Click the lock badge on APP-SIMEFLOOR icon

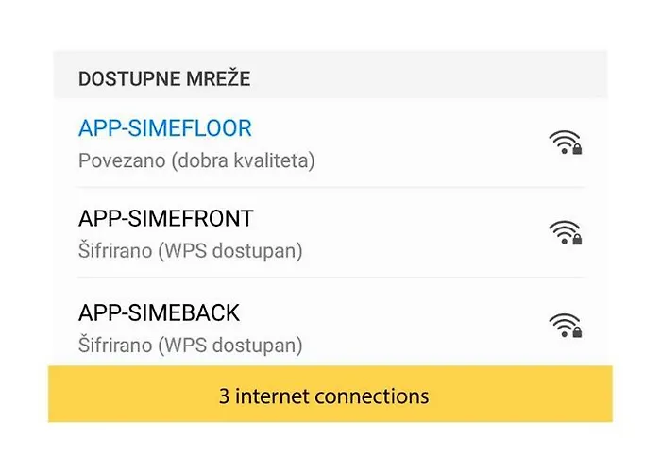(x=577, y=149)
